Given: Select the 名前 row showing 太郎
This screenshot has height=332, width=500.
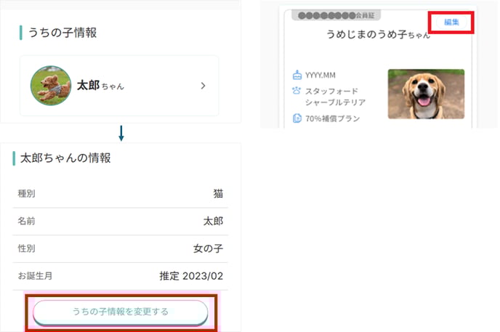Looking at the screenshot, I should coord(120,221).
